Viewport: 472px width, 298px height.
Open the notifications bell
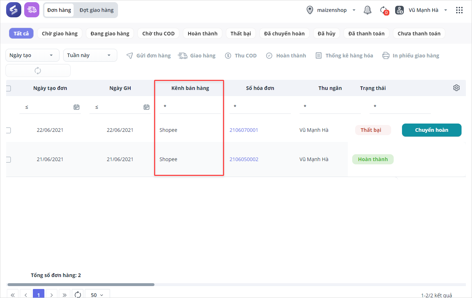367,10
